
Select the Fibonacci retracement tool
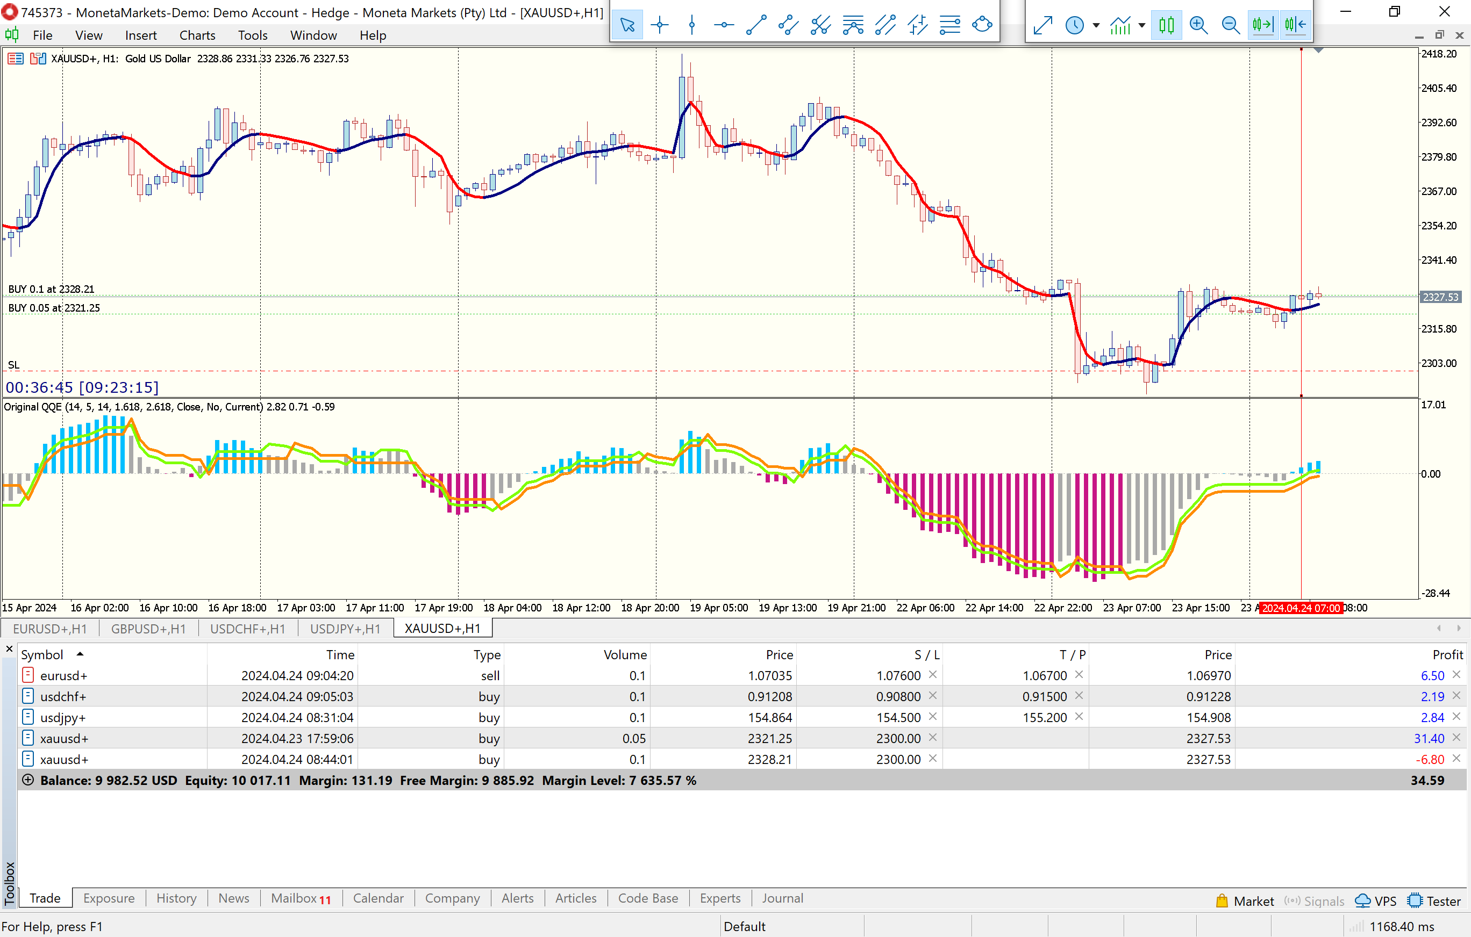tap(950, 25)
